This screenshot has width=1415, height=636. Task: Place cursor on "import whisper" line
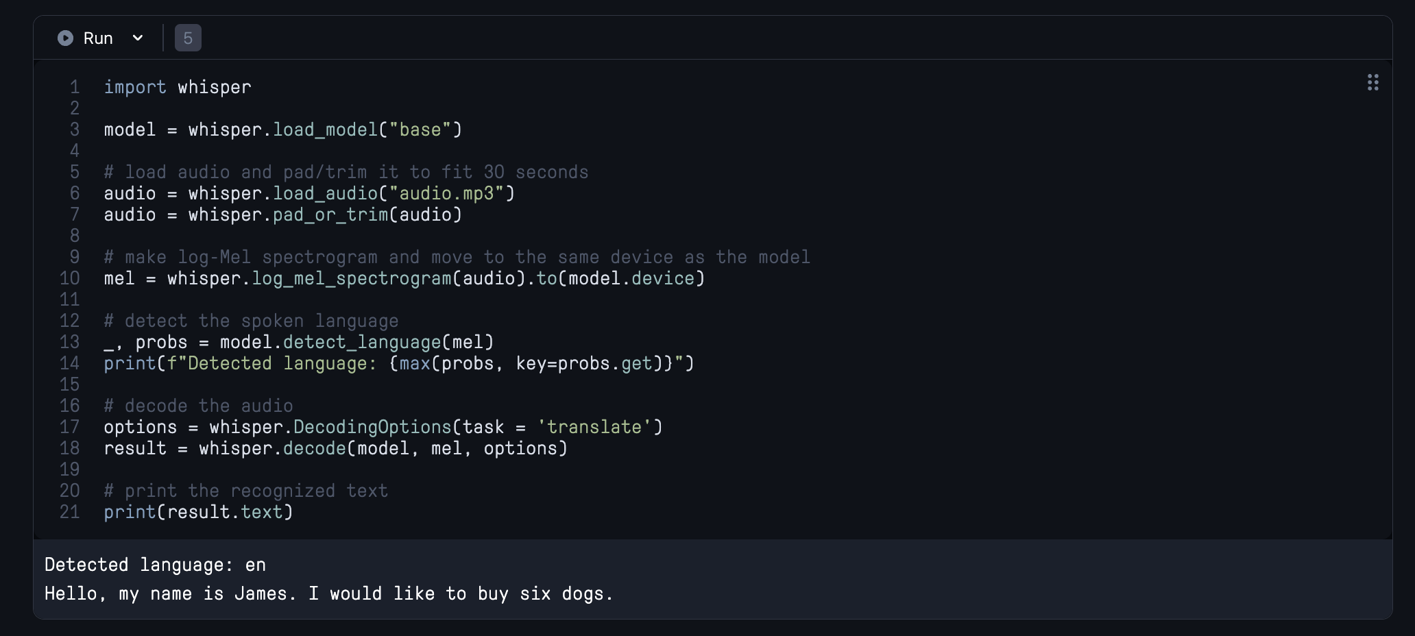(178, 87)
